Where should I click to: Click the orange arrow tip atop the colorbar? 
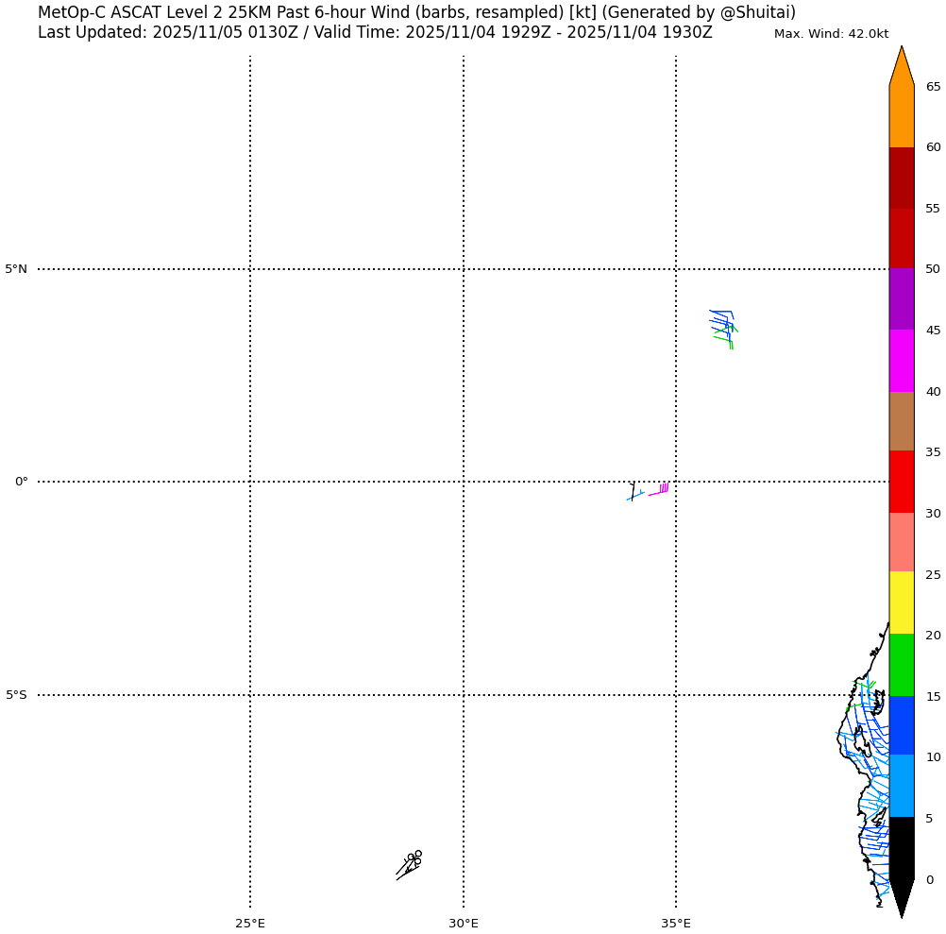(x=902, y=66)
